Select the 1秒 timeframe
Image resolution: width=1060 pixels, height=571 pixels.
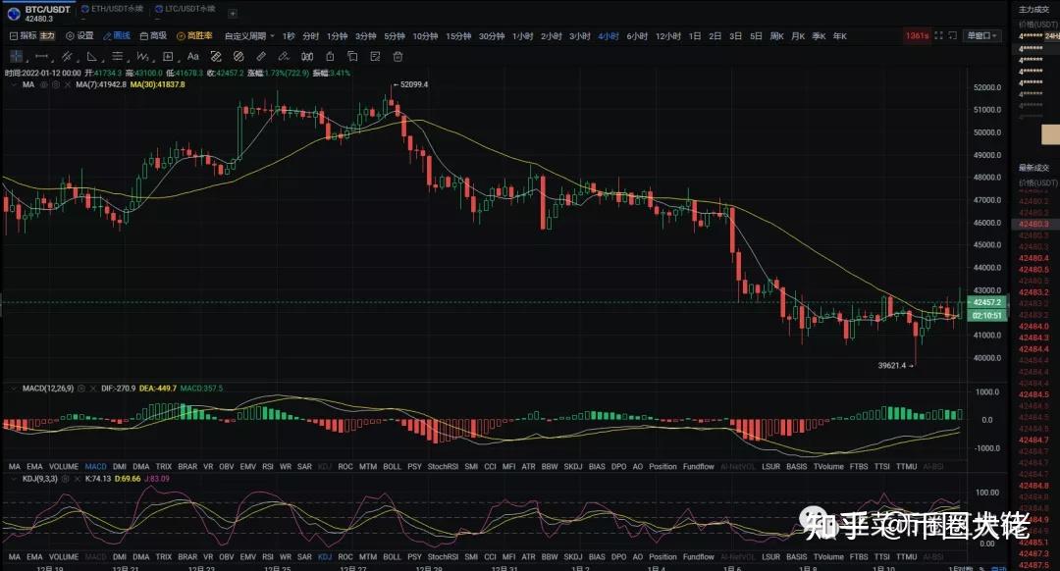point(289,36)
